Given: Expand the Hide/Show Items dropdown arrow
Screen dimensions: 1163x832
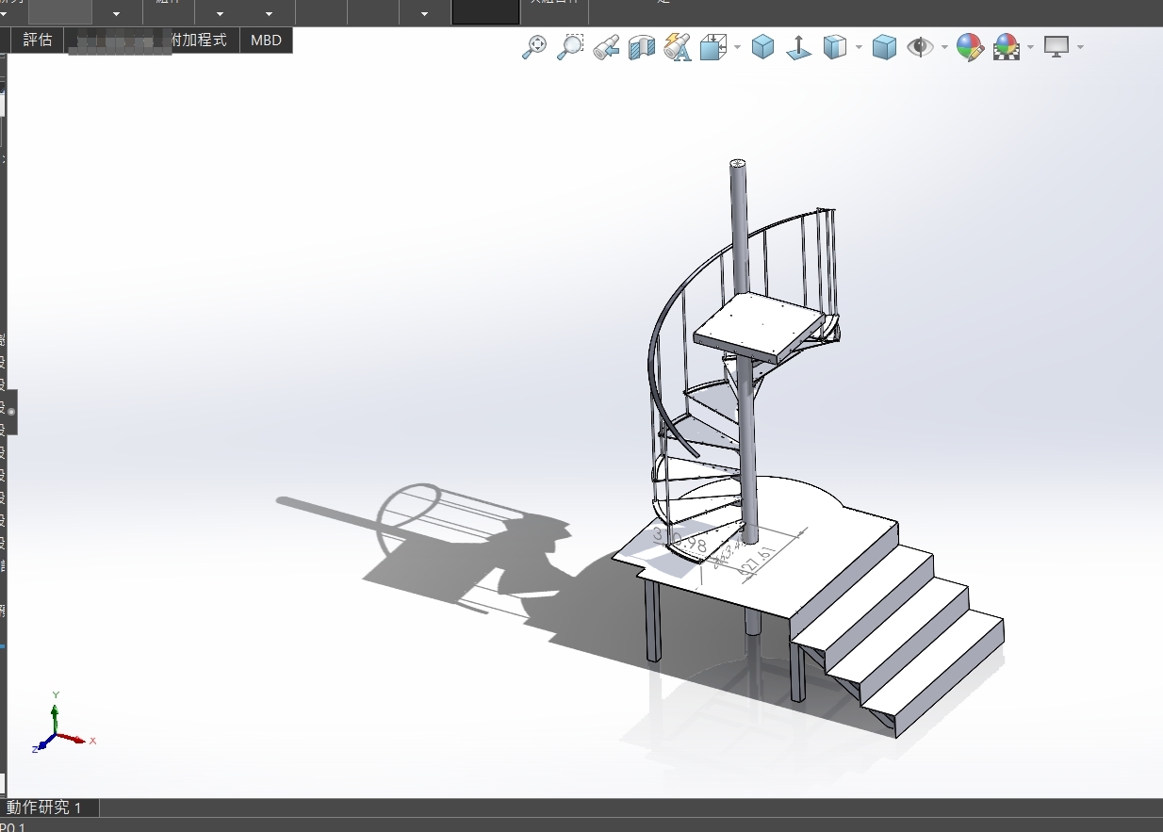Looking at the screenshot, I should 944,47.
